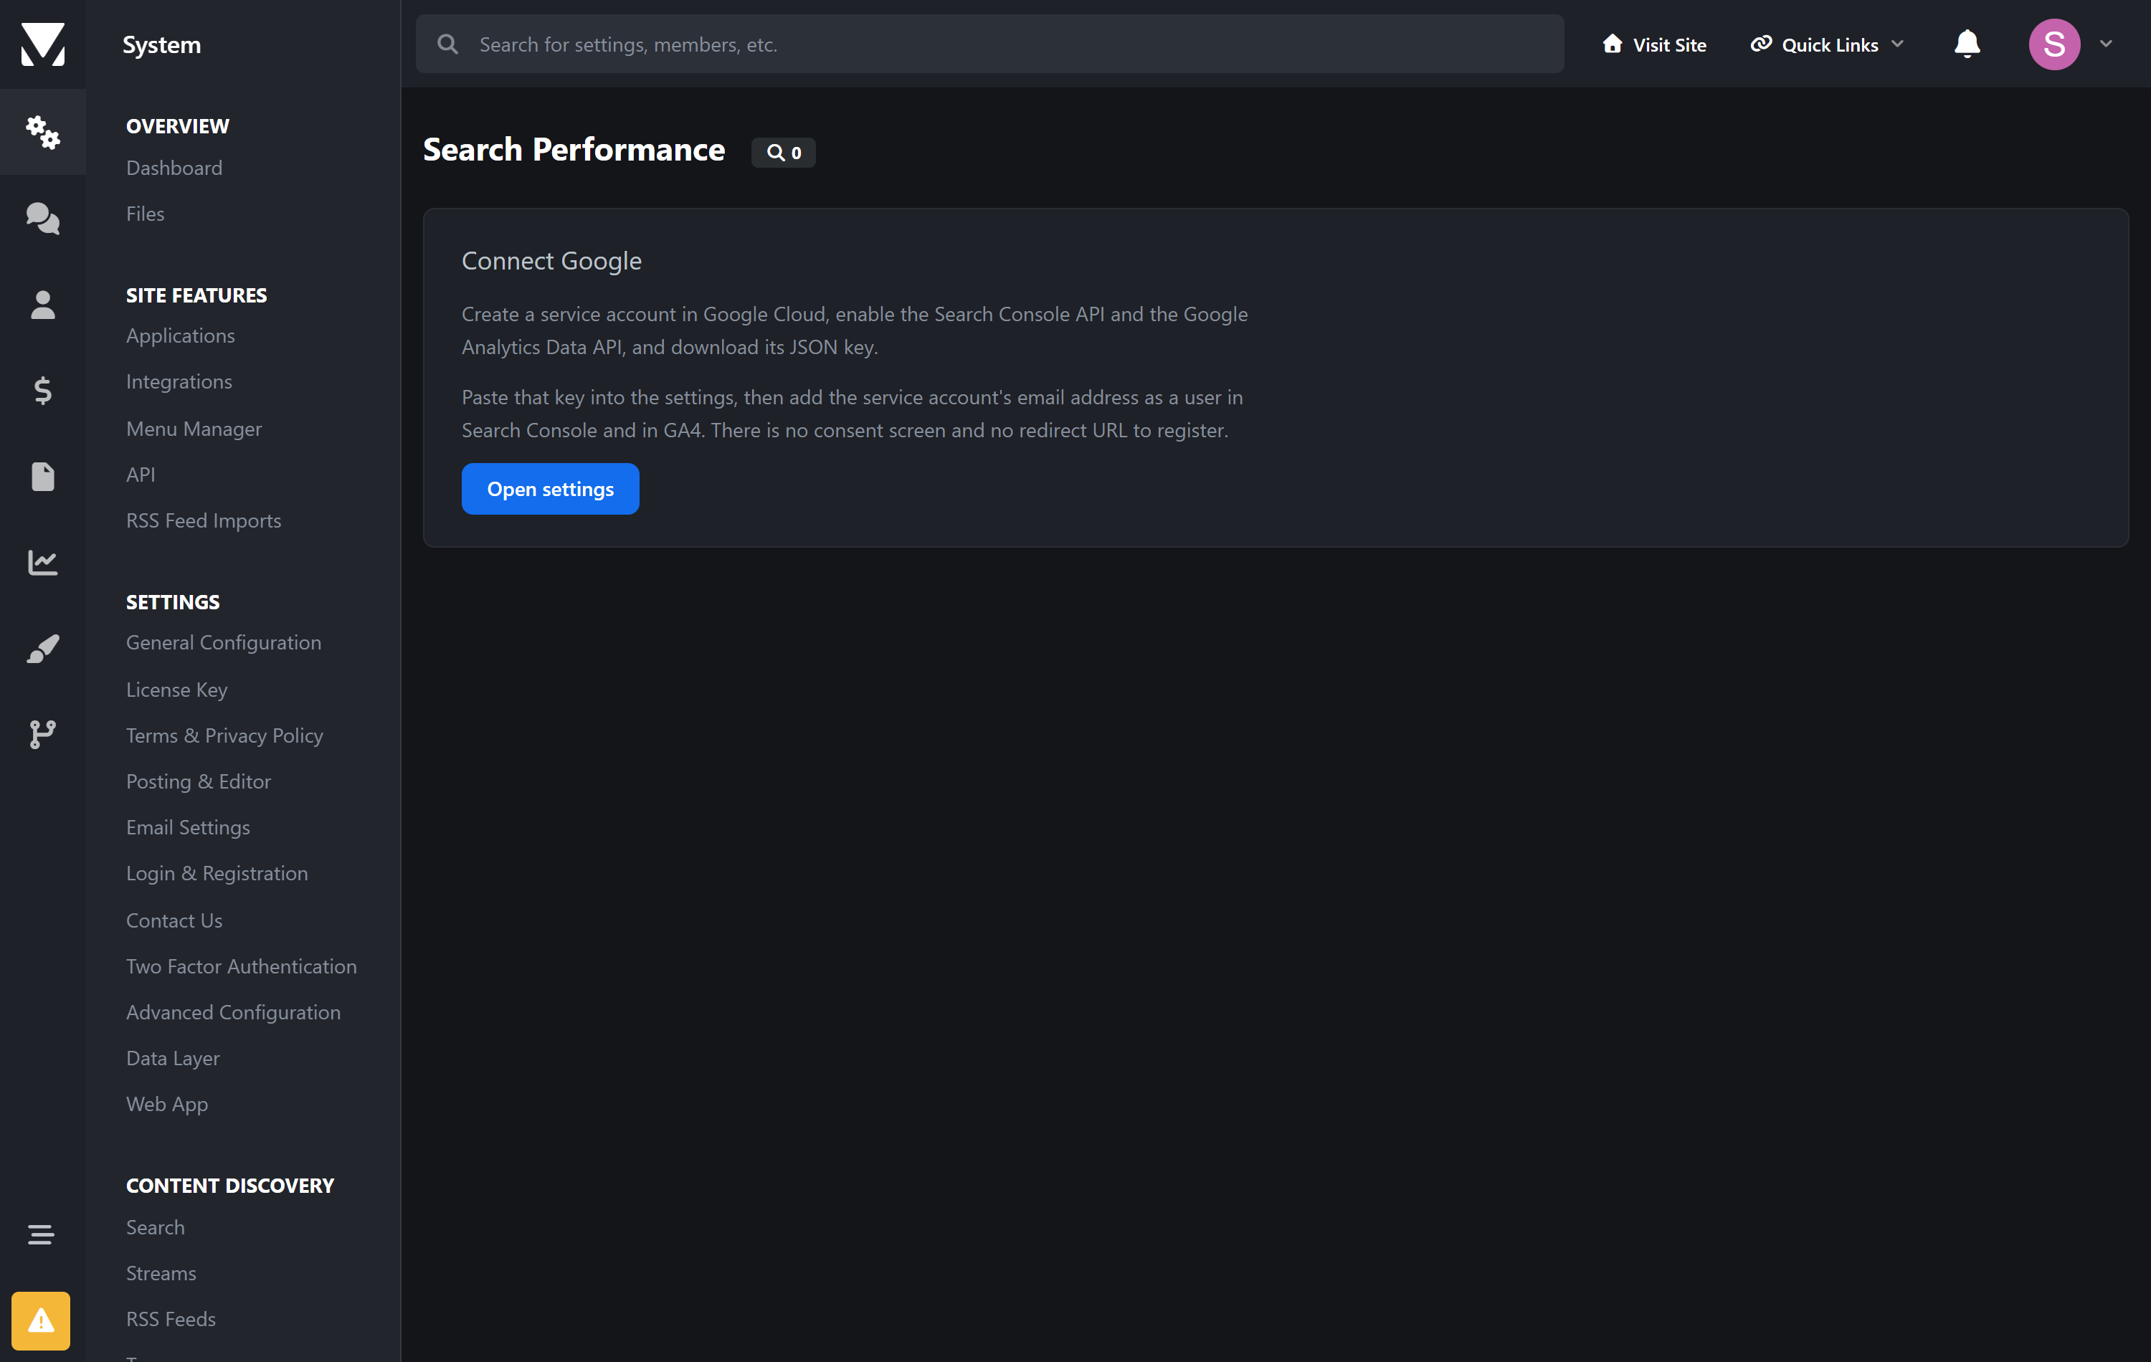The width and height of the screenshot is (2151, 1362).
Task: Open the Commerce dollar sign icon
Action: (43, 390)
